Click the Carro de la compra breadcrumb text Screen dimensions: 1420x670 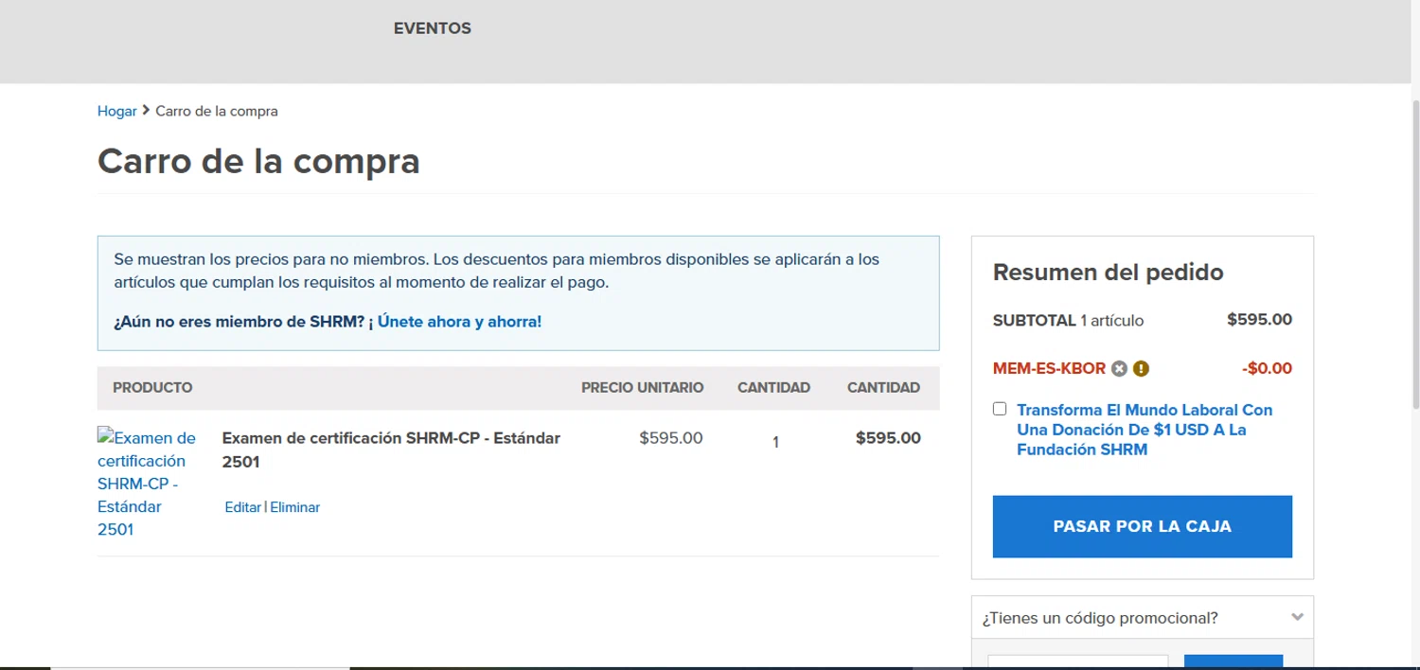[217, 111]
